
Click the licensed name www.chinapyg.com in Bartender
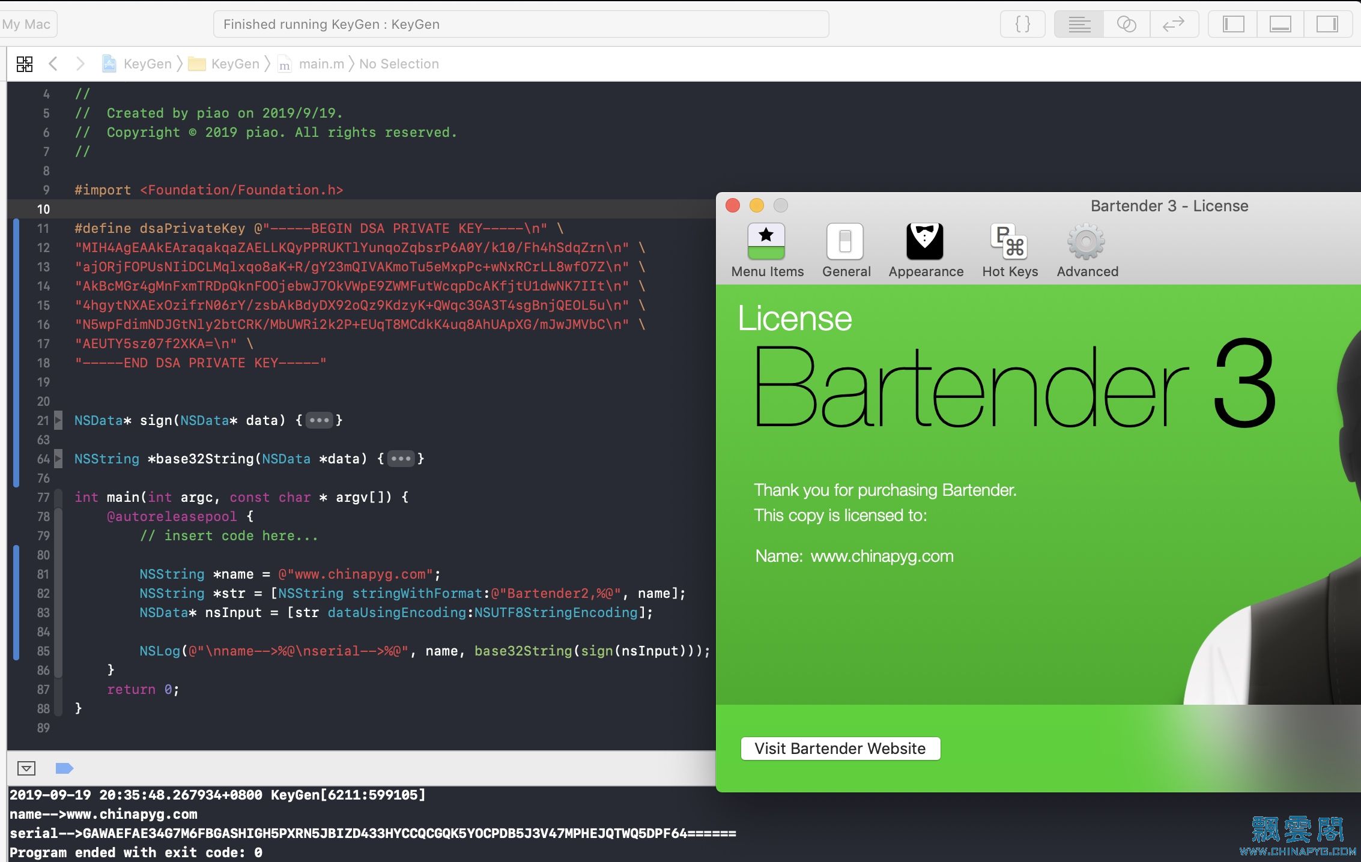(882, 556)
